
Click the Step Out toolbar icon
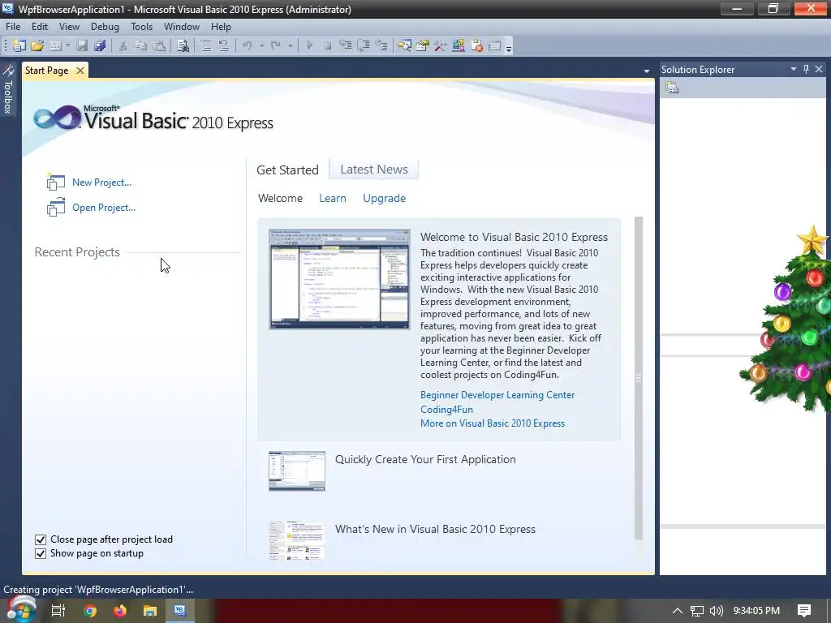point(381,45)
